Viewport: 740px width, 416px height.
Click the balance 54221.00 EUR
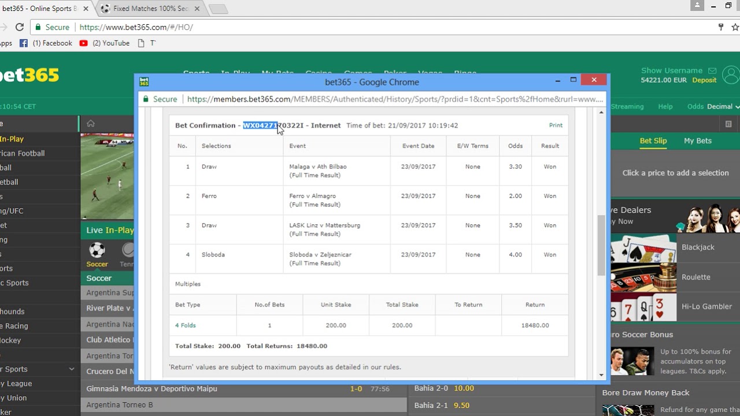664,80
